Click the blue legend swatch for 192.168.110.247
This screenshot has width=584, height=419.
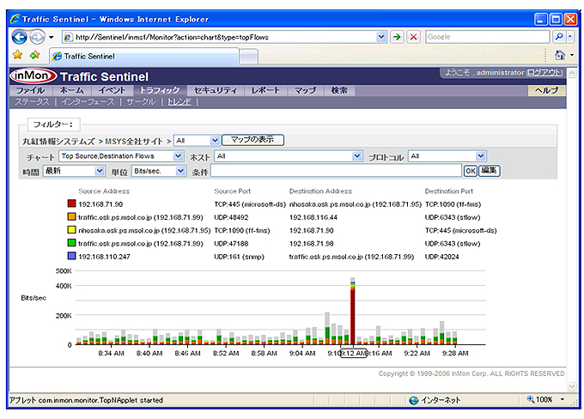[x=71, y=256]
